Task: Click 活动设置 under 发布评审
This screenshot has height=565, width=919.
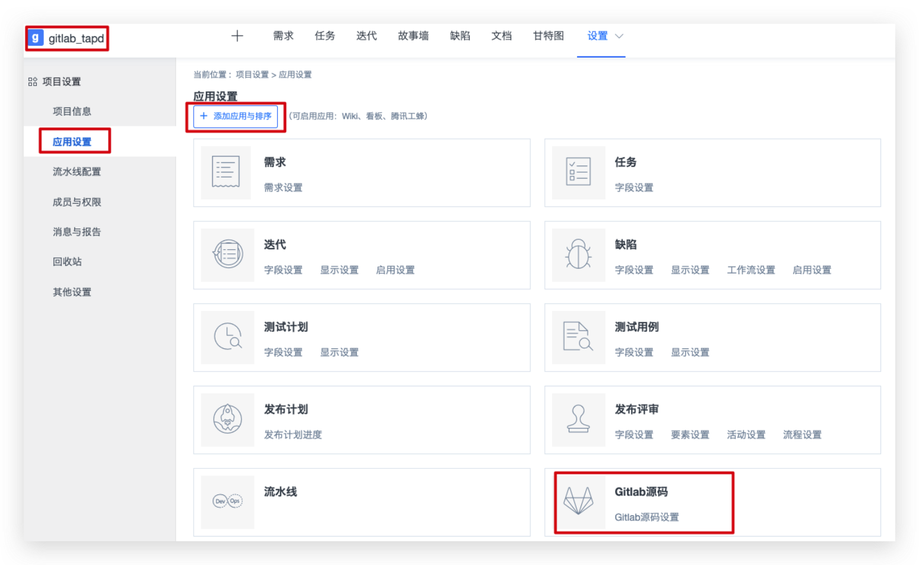Action: click(746, 435)
